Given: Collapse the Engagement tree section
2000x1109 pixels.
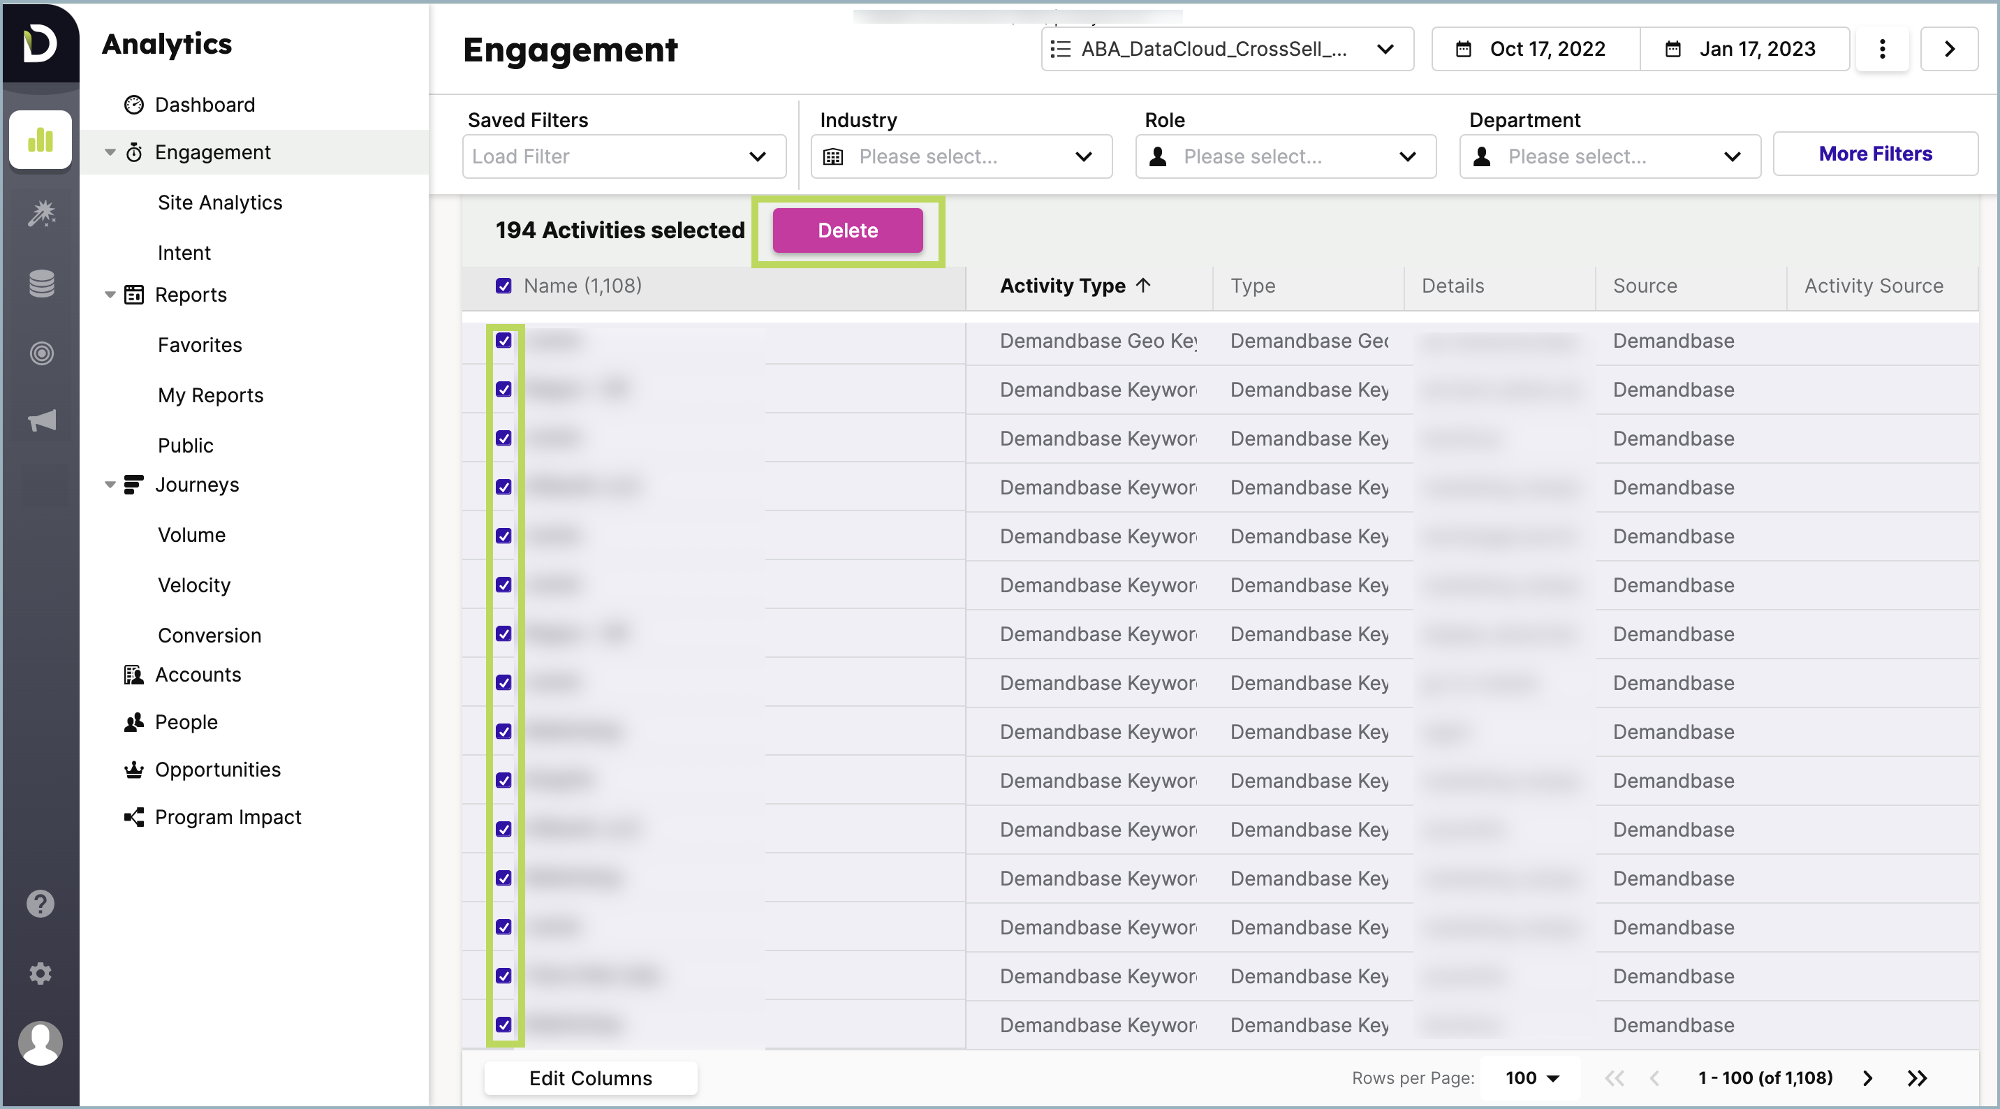Looking at the screenshot, I should pyautogui.click(x=110, y=152).
